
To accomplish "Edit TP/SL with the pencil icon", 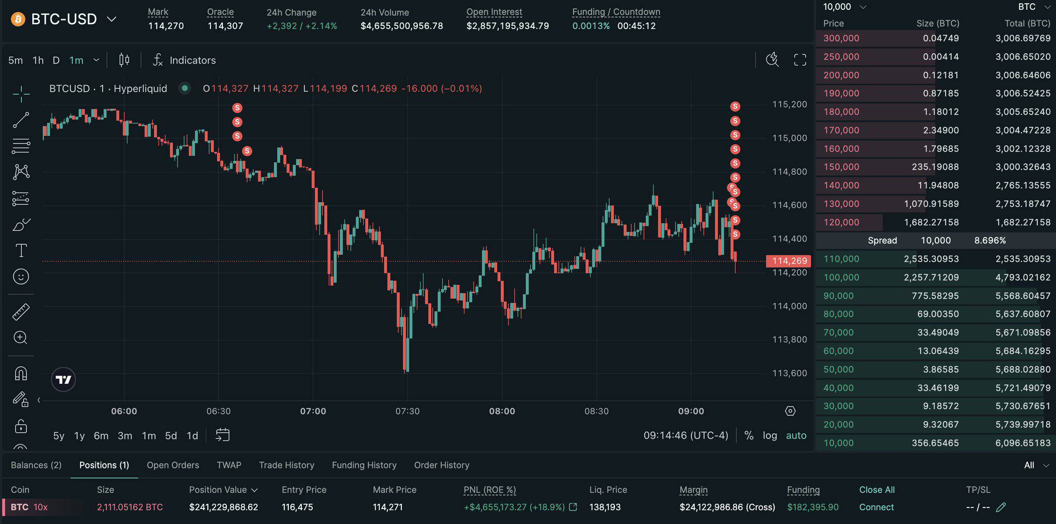I will pos(1001,507).
